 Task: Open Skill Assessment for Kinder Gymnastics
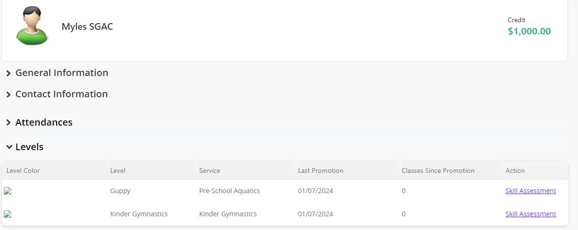click(530, 214)
